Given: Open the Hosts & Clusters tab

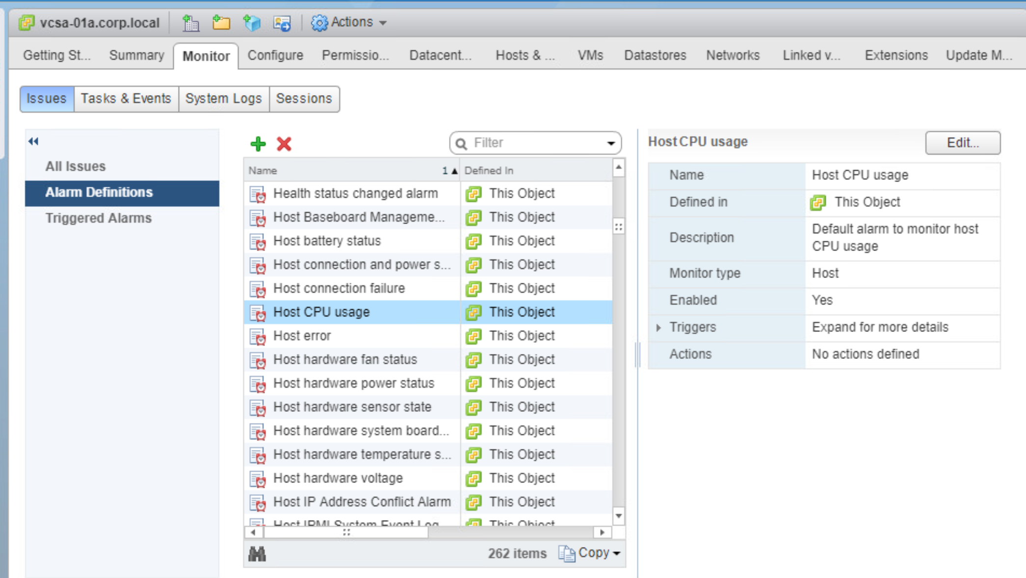Looking at the screenshot, I should (525, 55).
